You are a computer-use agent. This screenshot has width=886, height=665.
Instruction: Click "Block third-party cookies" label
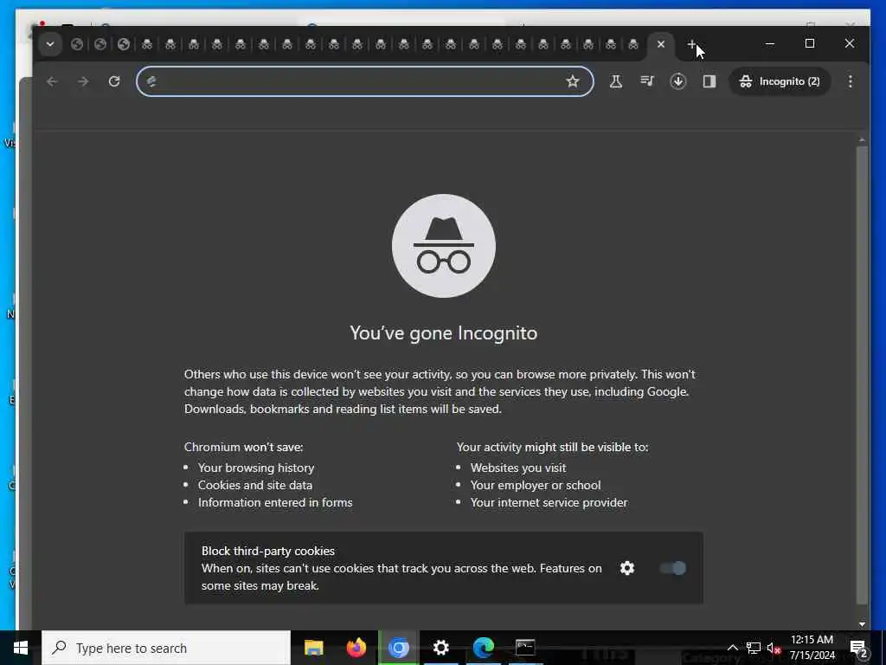(x=268, y=551)
